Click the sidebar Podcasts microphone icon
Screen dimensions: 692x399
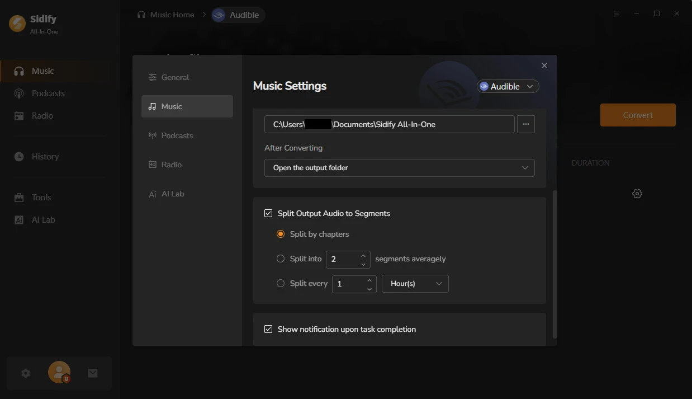pos(19,93)
